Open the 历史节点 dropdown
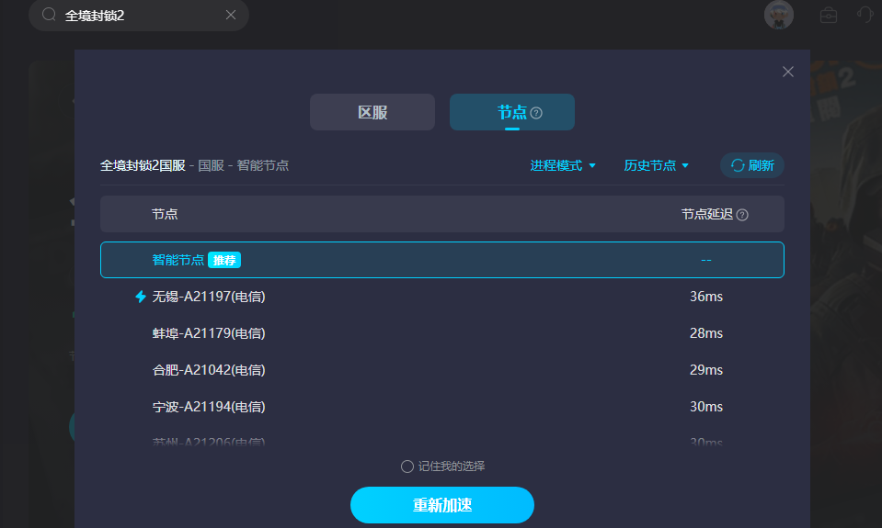 point(656,165)
